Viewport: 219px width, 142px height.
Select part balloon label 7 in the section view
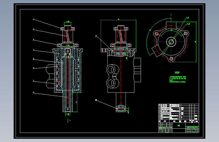(34, 81)
